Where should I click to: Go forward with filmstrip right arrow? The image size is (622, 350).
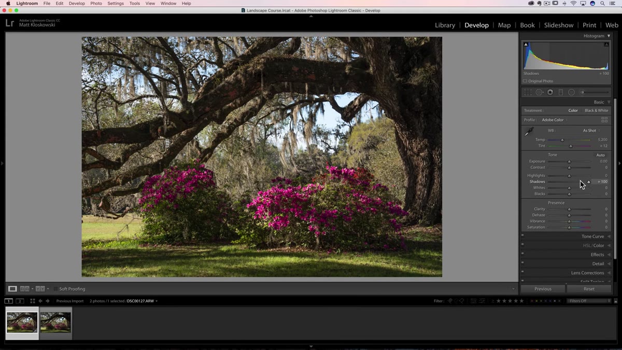(x=48, y=301)
